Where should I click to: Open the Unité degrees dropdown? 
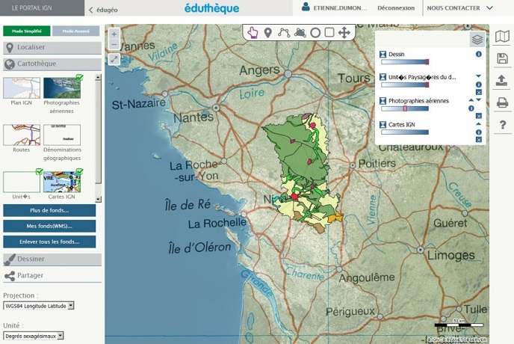click(34, 336)
